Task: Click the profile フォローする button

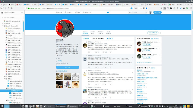Action: click(x=153, y=33)
